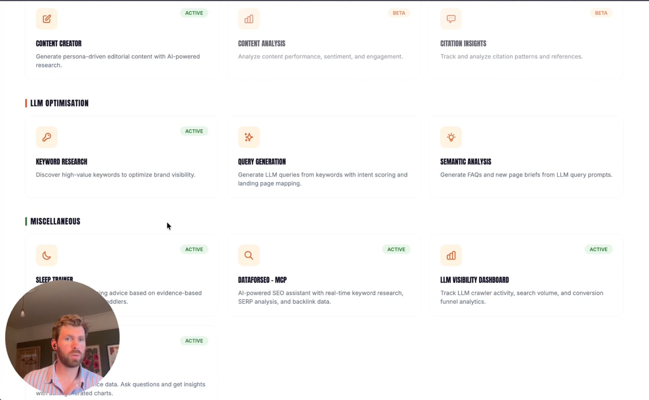The width and height of the screenshot is (649, 400).
Task: Click BETA badge on Citation Insights card
Action: pos(601,13)
